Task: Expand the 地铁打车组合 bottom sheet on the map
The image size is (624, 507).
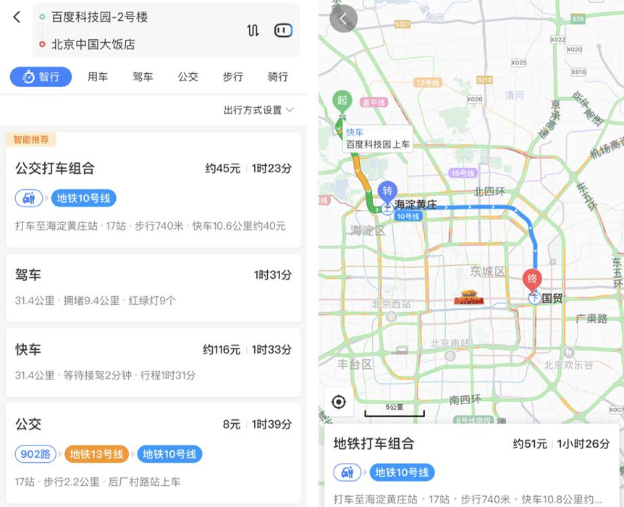Action: [x=471, y=465]
